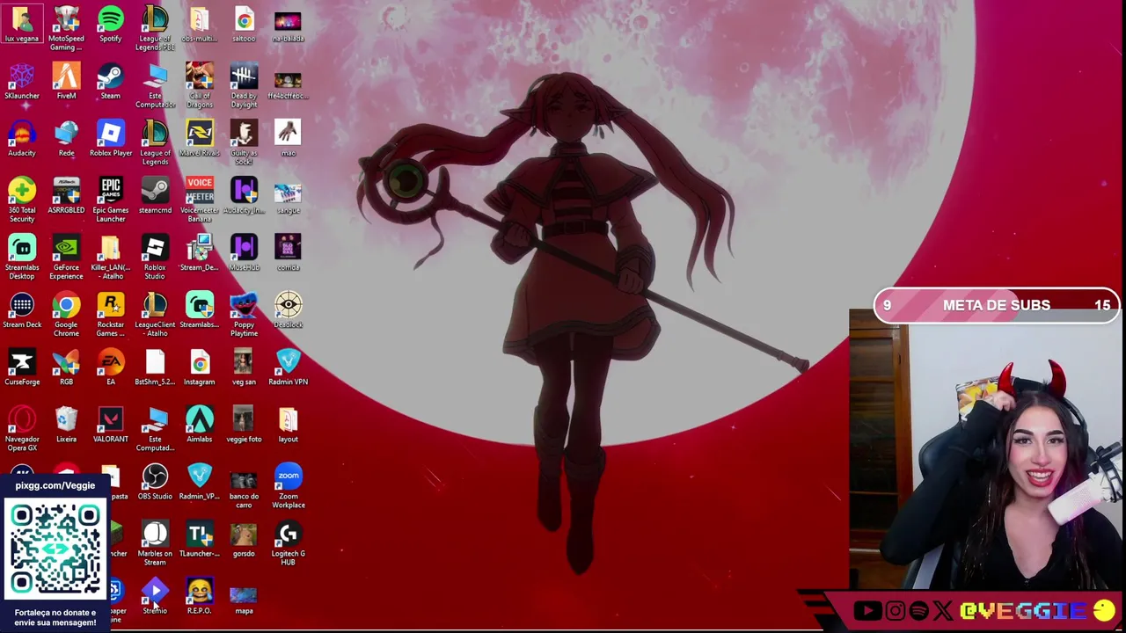
Task: Open the Spotify desktop shortcut
Action: [111, 25]
